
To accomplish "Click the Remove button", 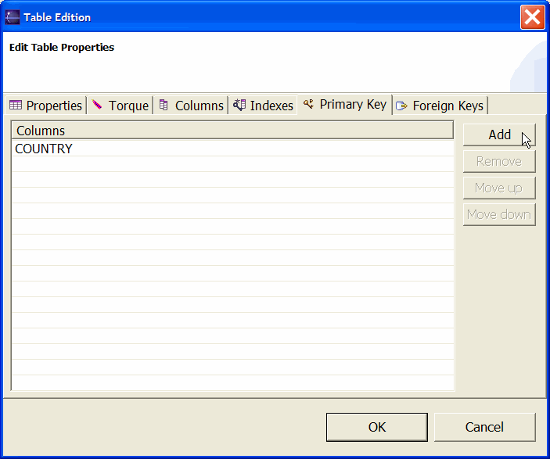I will 498,161.
